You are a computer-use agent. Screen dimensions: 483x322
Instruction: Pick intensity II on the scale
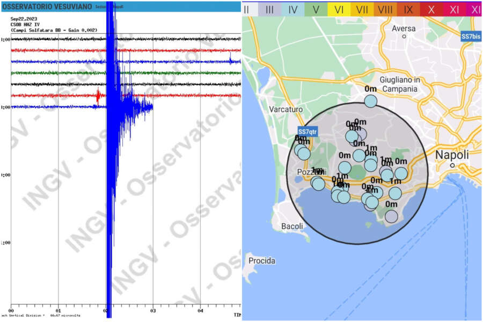(x=246, y=9)
